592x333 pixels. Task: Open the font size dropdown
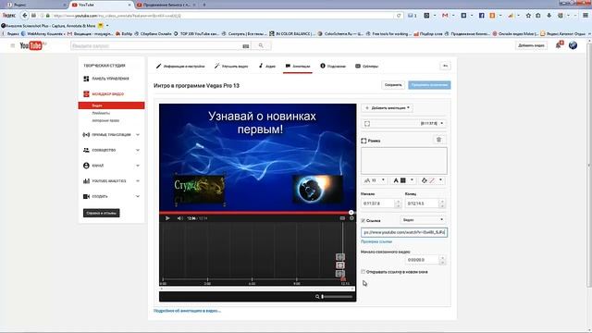(x=375, y=180)
